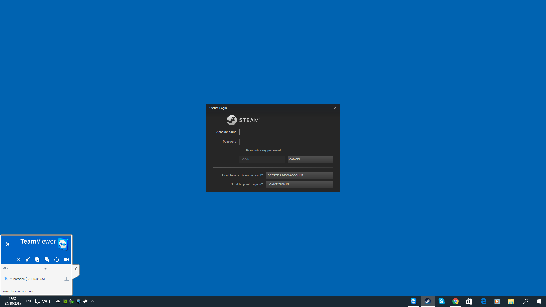Image resolution: width=546 pixels, height=307 pixels.
Task: Click the Karades participant avatar icon
Action: pyautogui.click(x=67, y=279)
